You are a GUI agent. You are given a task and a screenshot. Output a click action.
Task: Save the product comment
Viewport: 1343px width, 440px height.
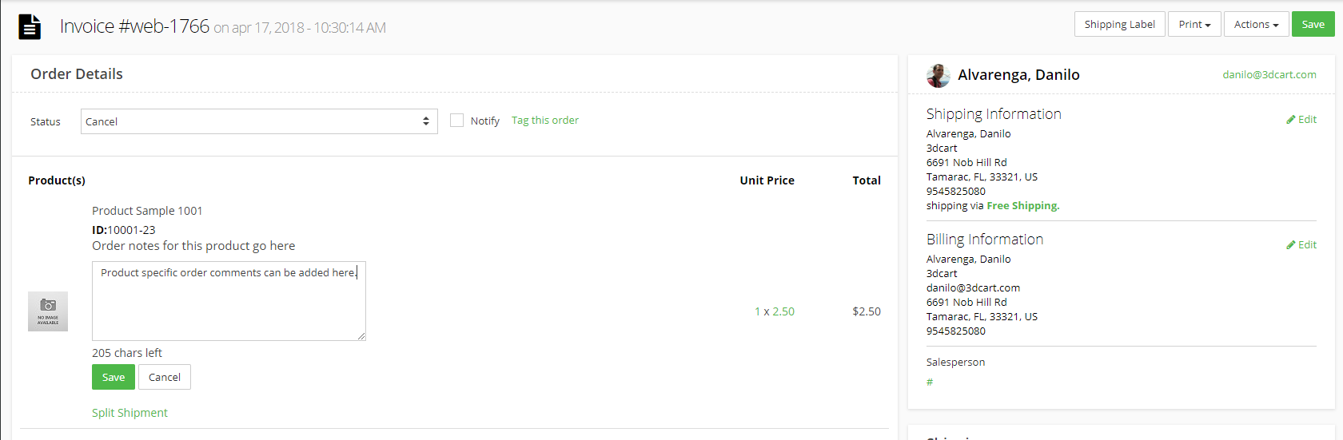[114, 377]
